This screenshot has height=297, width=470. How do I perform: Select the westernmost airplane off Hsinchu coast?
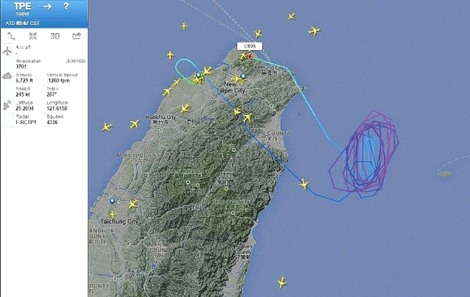coord(106,127)
